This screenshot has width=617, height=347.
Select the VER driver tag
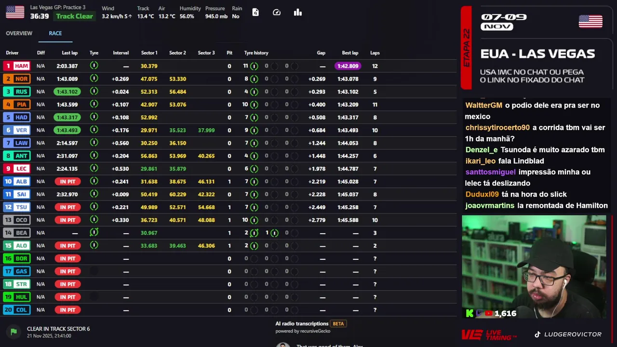click(x=17, y=130)
